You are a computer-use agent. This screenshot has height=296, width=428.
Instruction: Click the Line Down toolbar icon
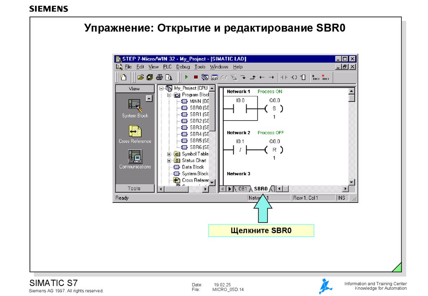coord(243,77)
